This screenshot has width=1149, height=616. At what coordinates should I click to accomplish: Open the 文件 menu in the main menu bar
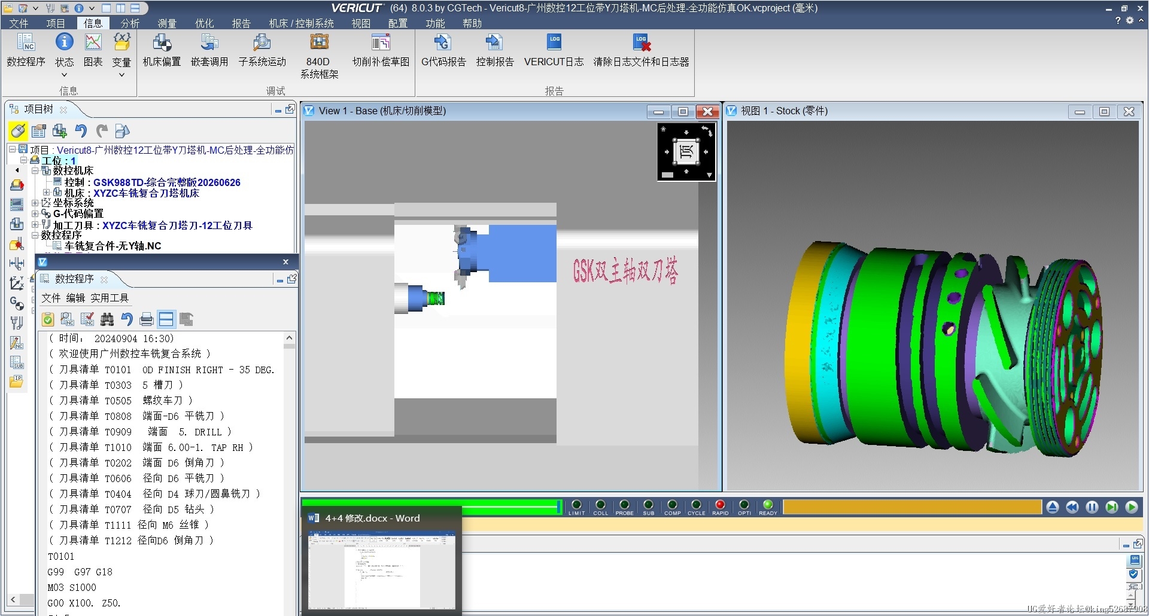(19, 23)
